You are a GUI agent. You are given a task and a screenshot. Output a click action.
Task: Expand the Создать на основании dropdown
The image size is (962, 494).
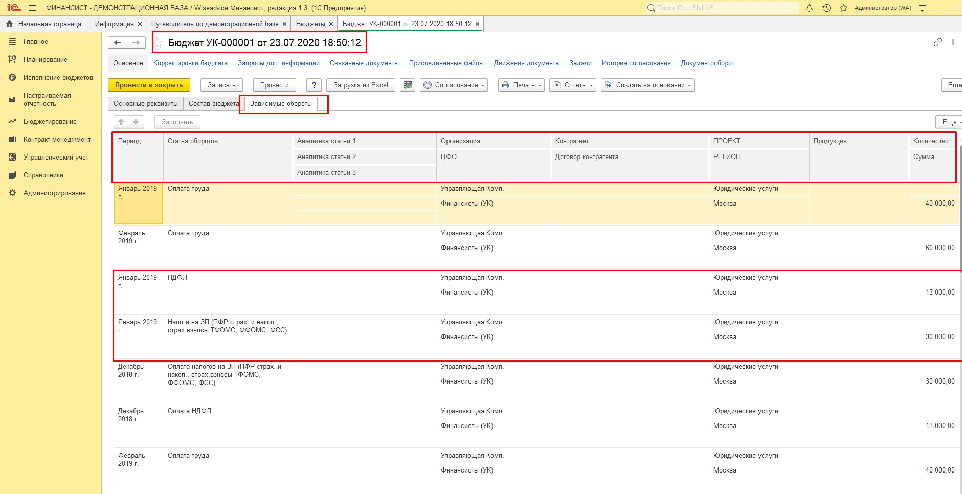647,85
